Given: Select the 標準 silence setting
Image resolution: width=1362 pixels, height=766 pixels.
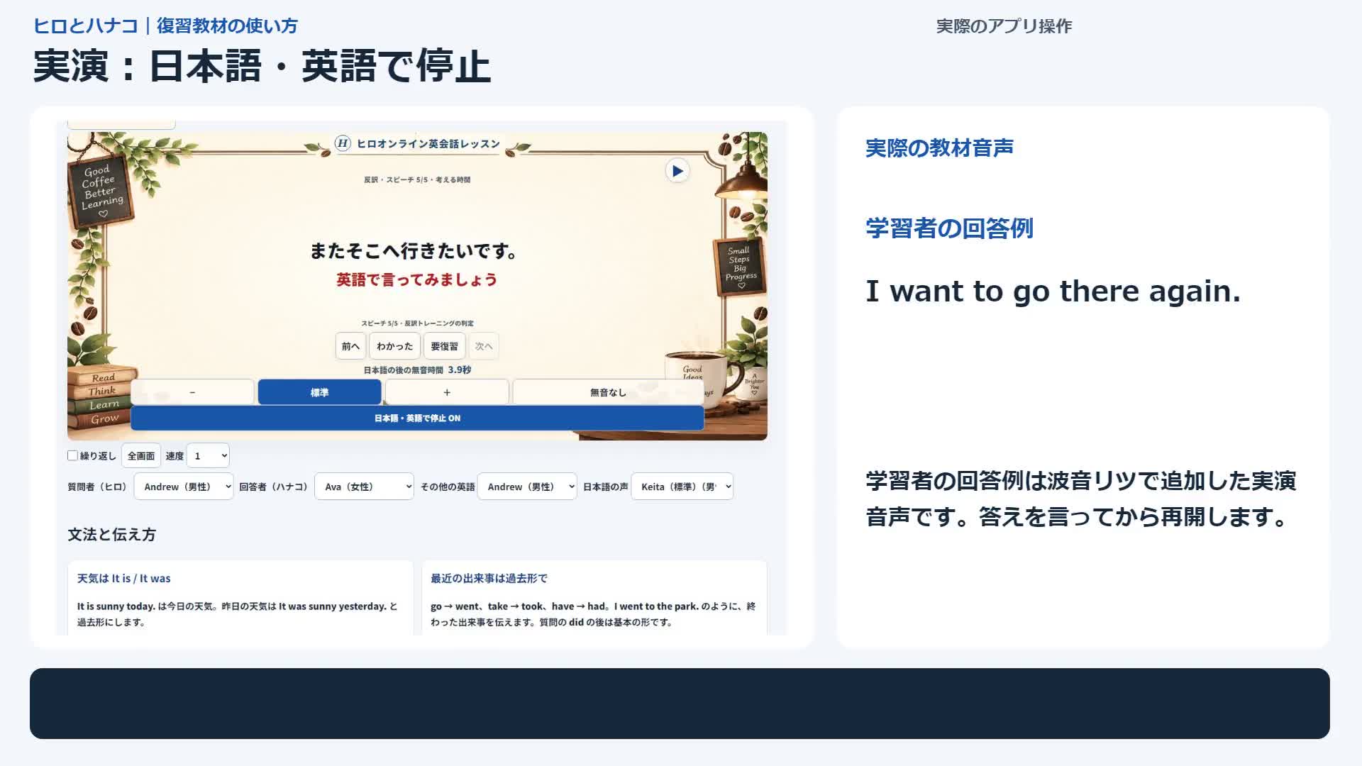Looking at the screenshot, I should pos(319,392).
